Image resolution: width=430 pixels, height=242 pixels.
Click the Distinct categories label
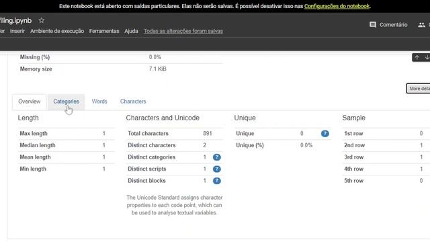point(151,157)
